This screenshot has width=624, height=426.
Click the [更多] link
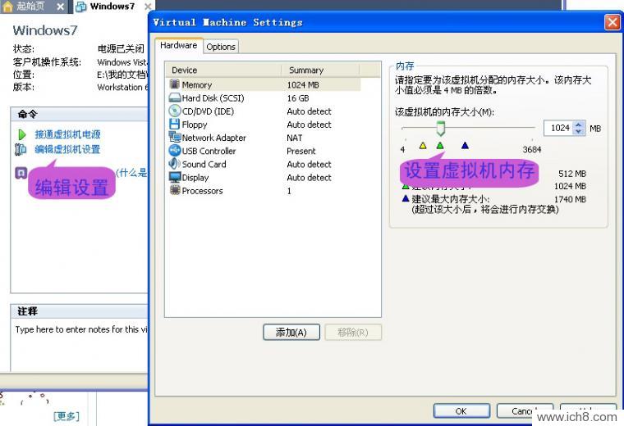pos(66,416)
